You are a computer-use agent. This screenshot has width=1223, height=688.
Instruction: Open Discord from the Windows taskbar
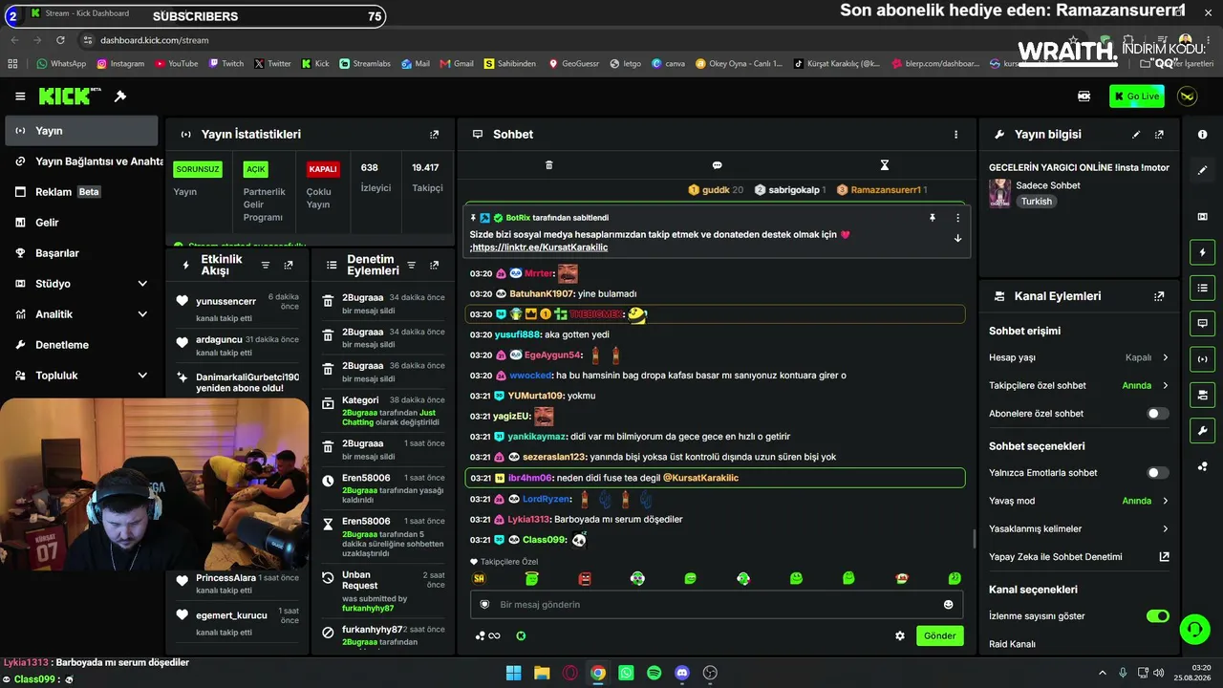682,673
